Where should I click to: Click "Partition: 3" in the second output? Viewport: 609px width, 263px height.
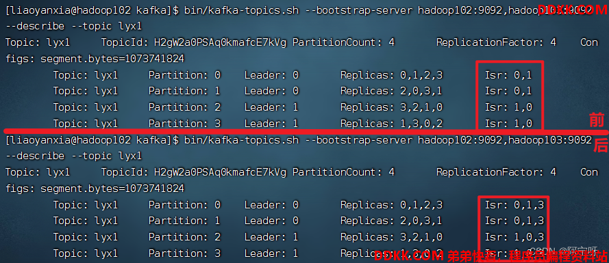pyautogui.click(x=184, y=253)
